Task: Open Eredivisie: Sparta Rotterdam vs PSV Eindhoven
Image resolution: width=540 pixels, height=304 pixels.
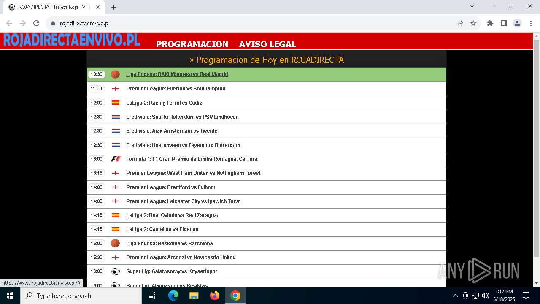Action: [x=182, y=117]
